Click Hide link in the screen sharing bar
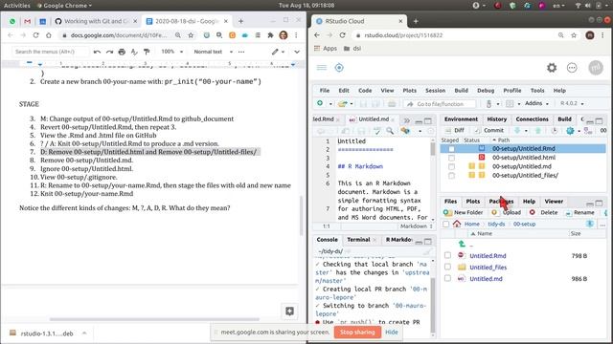Viewport: 613px width, 344px height. coord(392,333)
